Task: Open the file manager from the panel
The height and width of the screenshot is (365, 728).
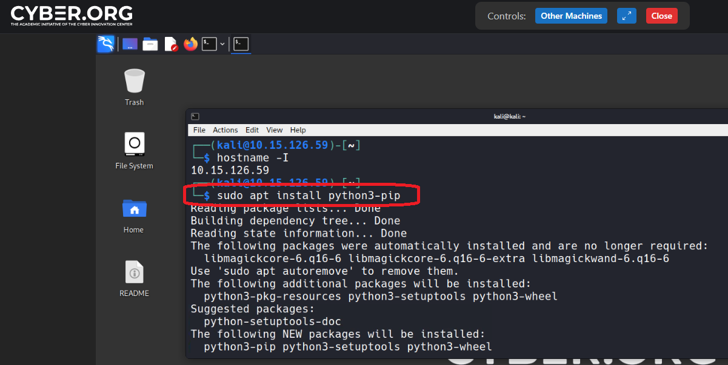Action: [x=150, y=44]
